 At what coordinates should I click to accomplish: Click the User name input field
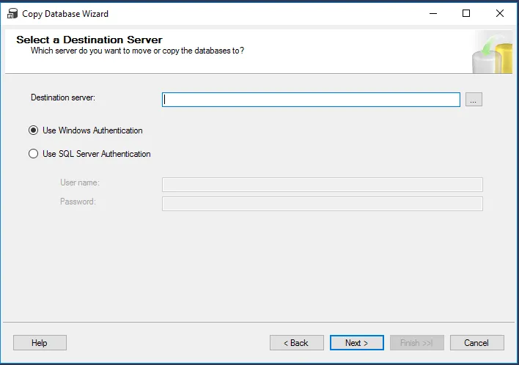pyautogui.click(x=322, y=185)
